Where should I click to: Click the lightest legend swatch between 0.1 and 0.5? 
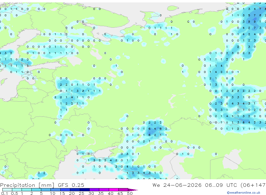click(x=7, y=190)
